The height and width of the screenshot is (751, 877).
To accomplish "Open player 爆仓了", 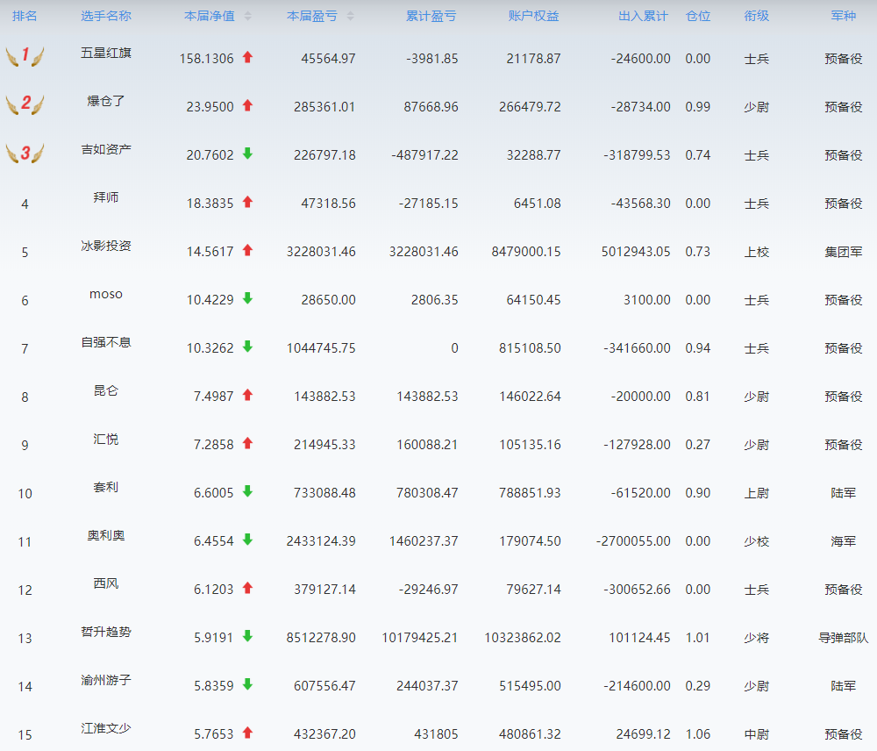I will coord(106,101).
